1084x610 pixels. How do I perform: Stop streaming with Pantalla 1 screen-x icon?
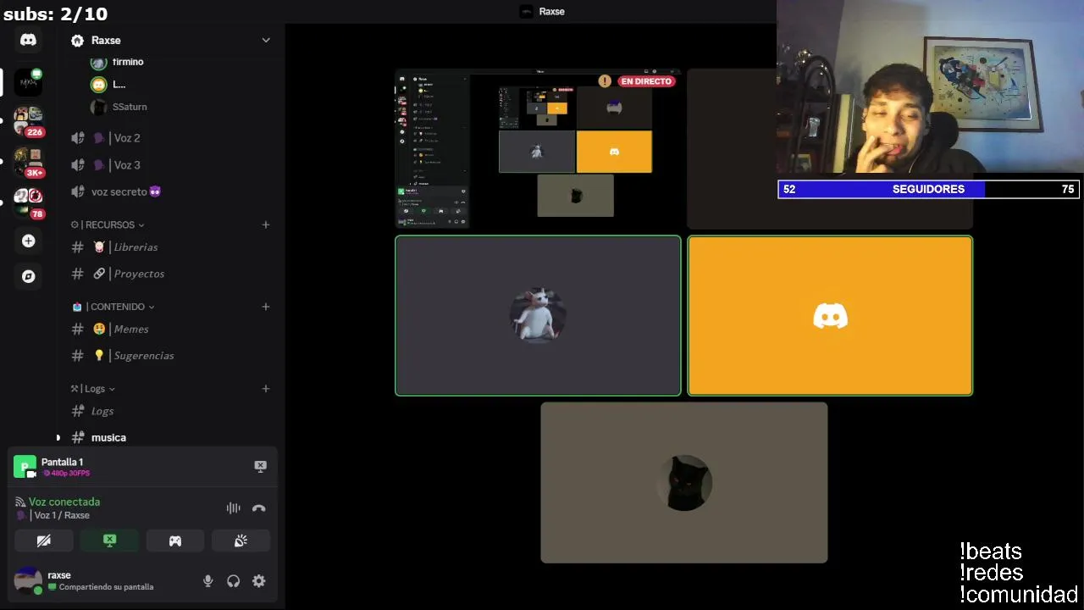[x=260, y=466]
